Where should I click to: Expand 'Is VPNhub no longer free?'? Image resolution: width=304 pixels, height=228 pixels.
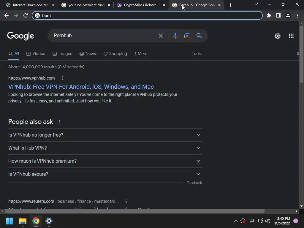coord(105,135)
